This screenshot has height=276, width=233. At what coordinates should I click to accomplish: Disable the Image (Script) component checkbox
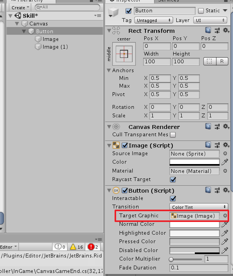pyautogui.click(x=125, y=145)
